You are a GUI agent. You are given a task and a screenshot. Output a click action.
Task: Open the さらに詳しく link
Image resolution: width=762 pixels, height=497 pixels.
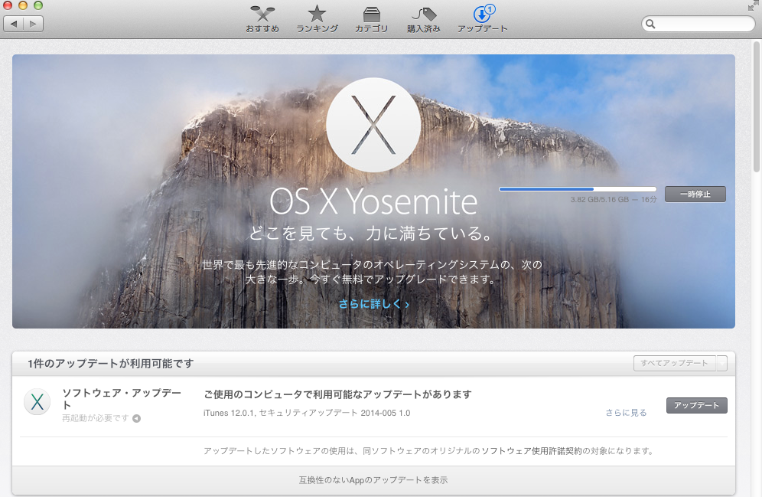[373, 304]
